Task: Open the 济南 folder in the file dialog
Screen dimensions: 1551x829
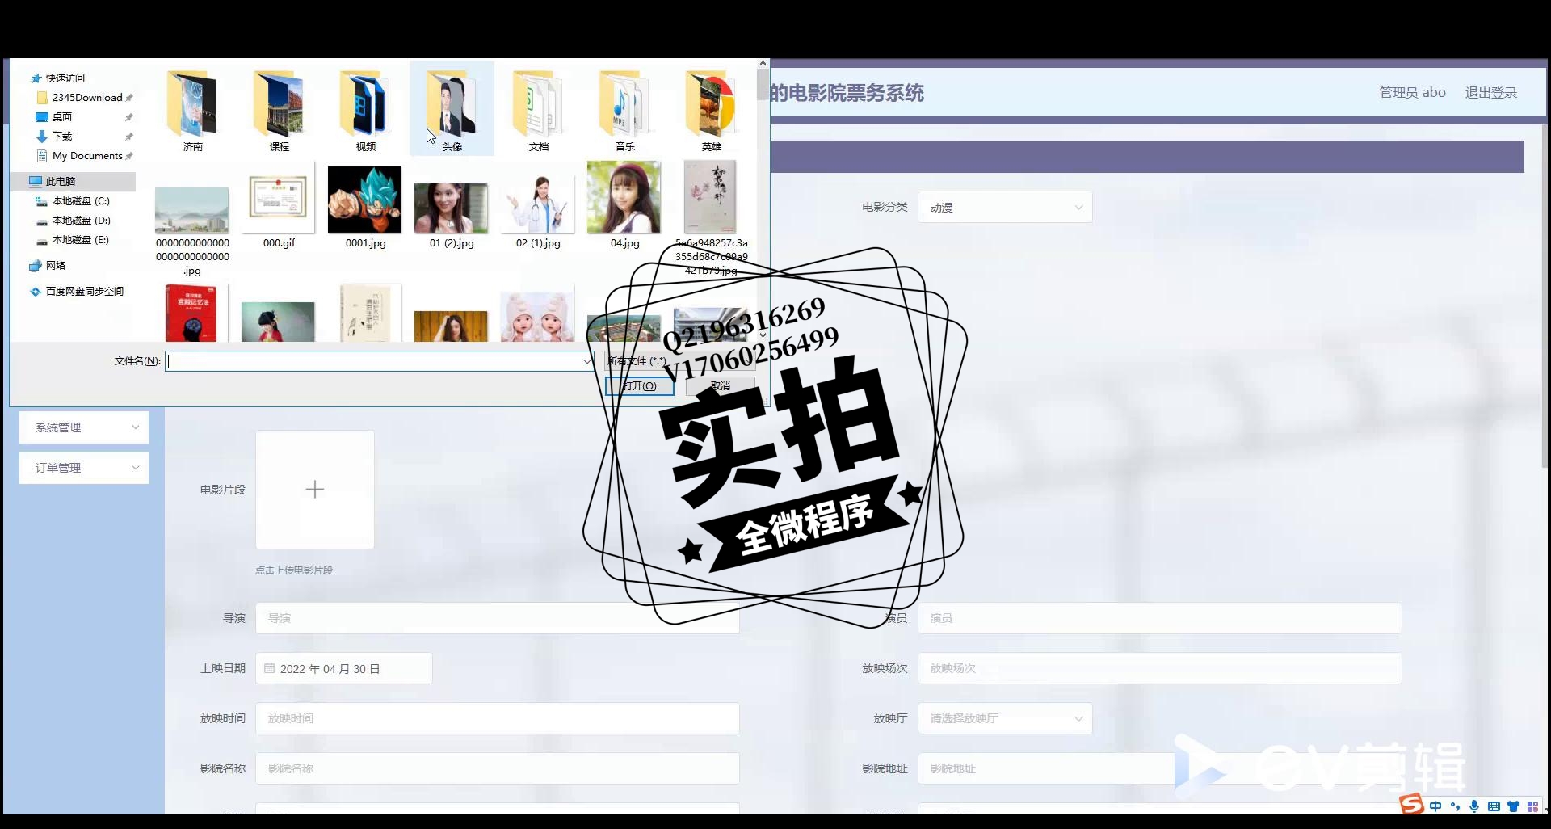Action: 192,109
